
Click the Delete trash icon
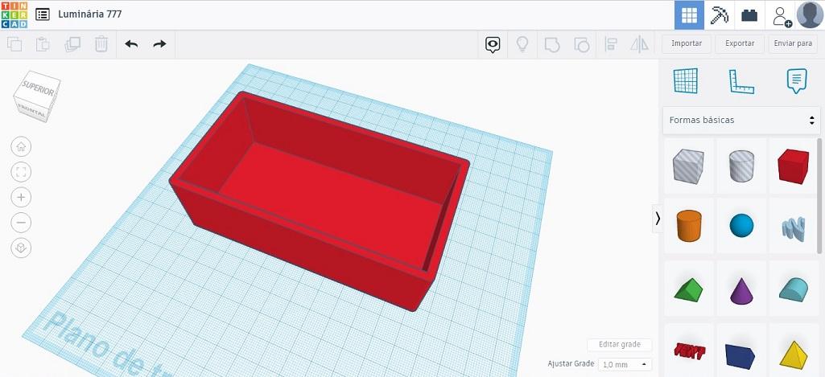click(x=101, y=44)
